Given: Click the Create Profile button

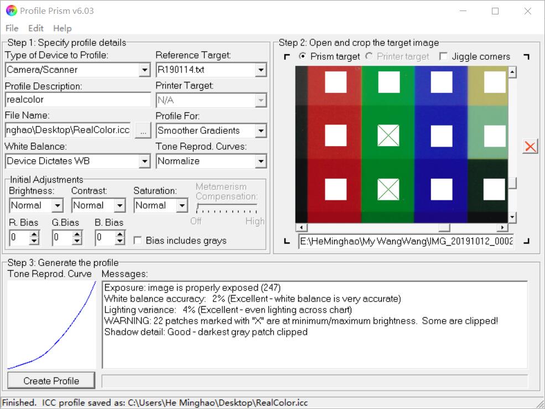Looking at the screenshot, I should (x=51, y=381).
